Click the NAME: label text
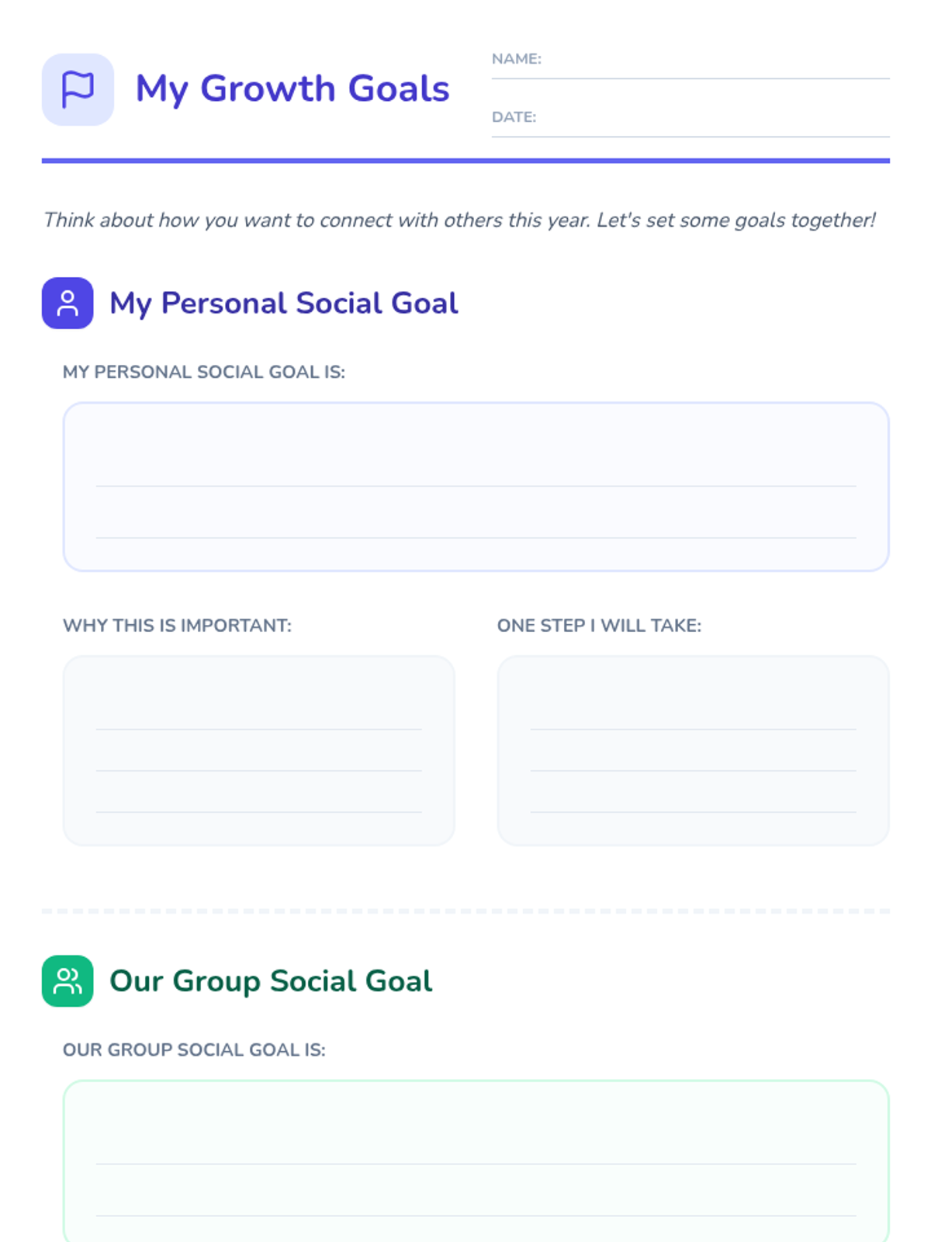 [x=517, y=59]
